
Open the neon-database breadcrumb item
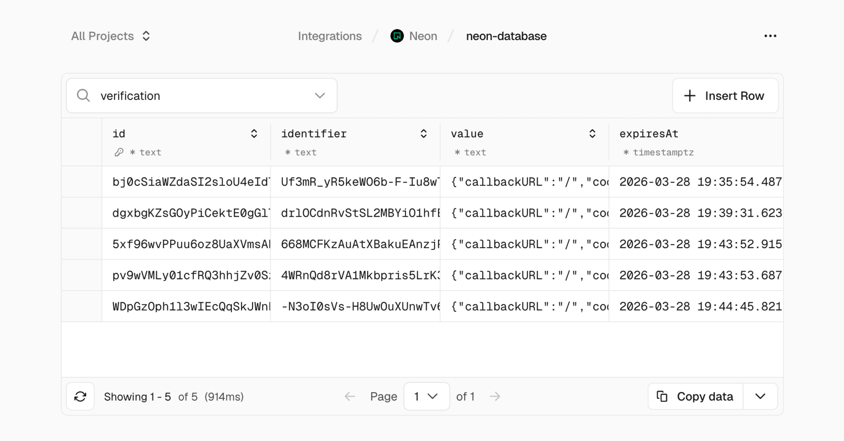pyautogui.click(x=506, y=36)
